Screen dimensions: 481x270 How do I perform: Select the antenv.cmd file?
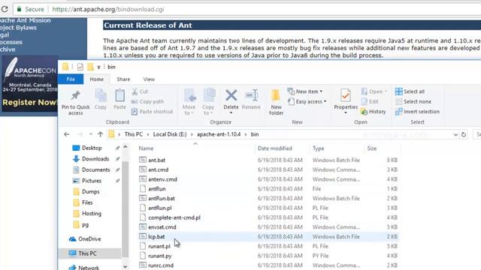(162, 179)
